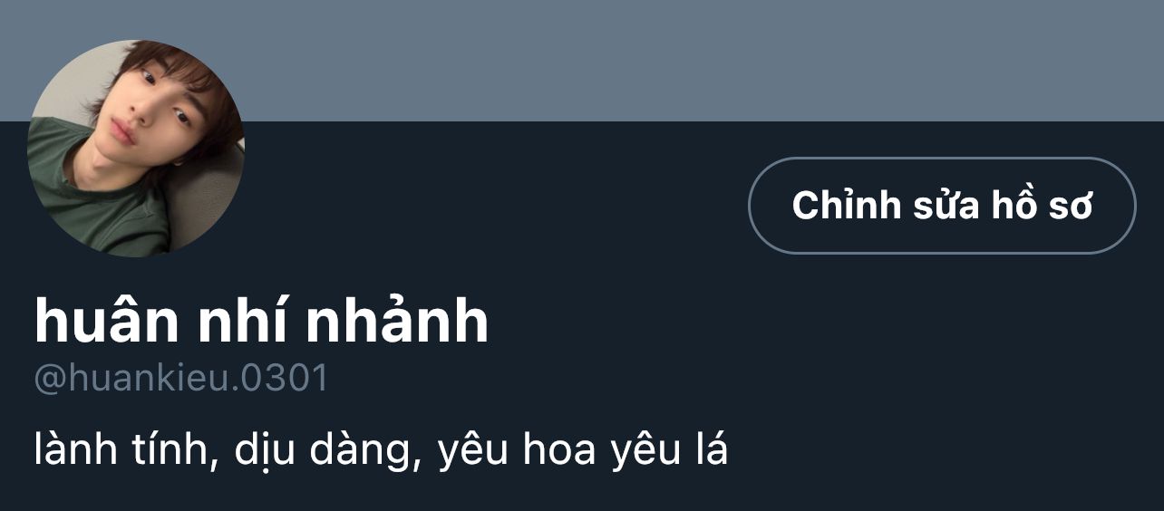Select "yêu lá" at the bio's end
1164x511 pixels.
(669, 449)
